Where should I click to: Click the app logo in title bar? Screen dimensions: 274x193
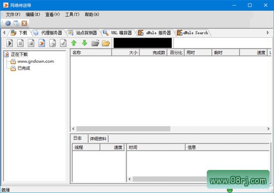(x=6, y=5)
